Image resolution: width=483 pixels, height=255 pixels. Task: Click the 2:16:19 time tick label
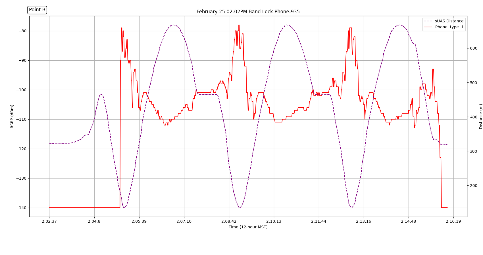click(x=453, y=221)
